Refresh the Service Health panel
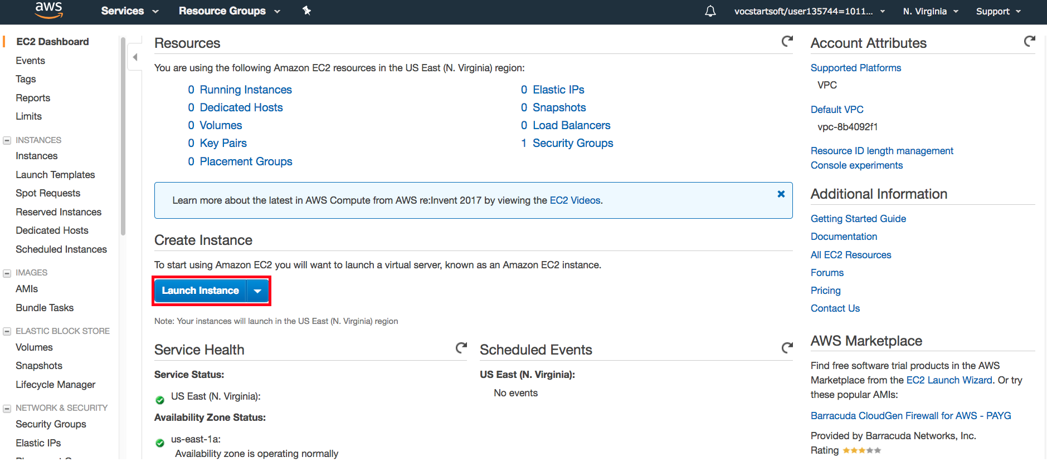The width and height of the screenshot is (1047, 462). 461,348
